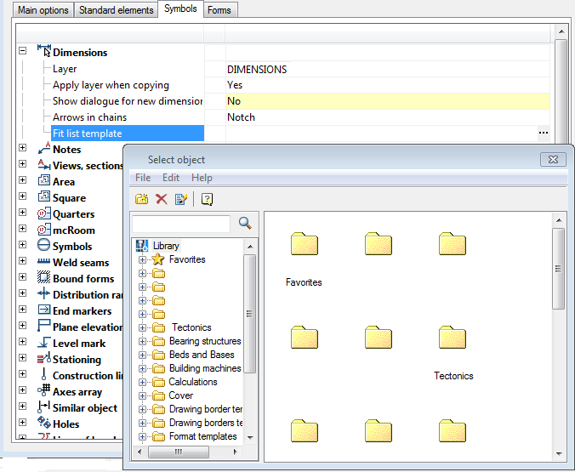575x472 pixels.
Task: Click the ellipsis button for Fit list template
Action: [543, 134]
